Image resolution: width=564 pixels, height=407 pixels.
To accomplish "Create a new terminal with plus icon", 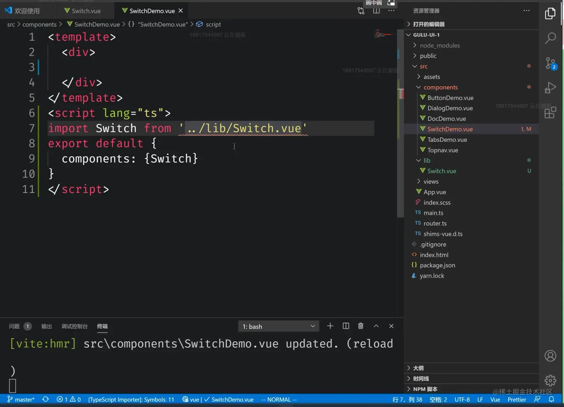I will click(330, 326).
